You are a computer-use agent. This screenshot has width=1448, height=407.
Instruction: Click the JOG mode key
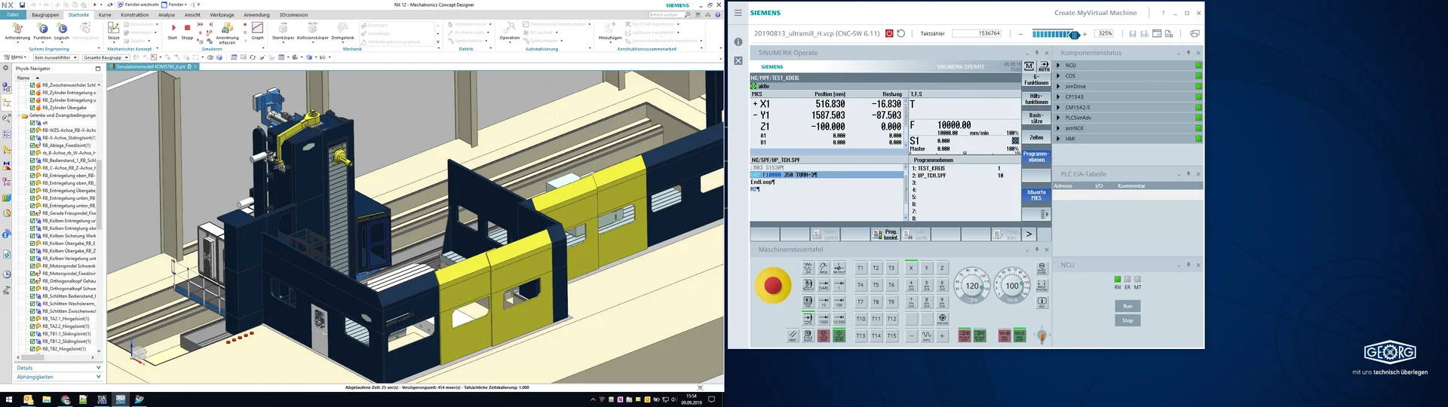pyautogui.click(x=808, y=268)
